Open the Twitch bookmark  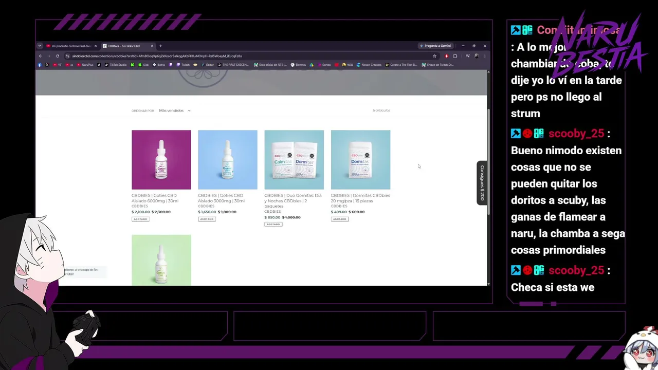183,65
